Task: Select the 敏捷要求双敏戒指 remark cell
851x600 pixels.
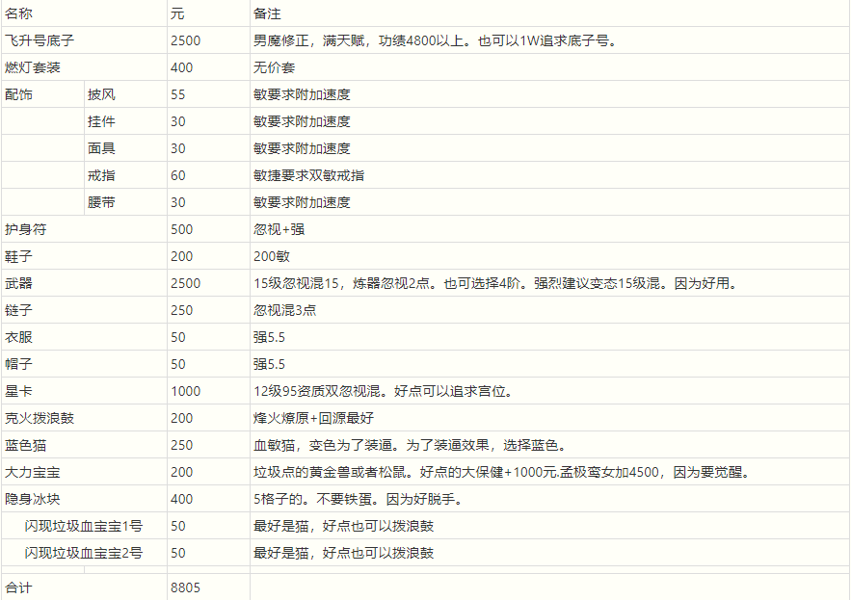Action: 308,176
